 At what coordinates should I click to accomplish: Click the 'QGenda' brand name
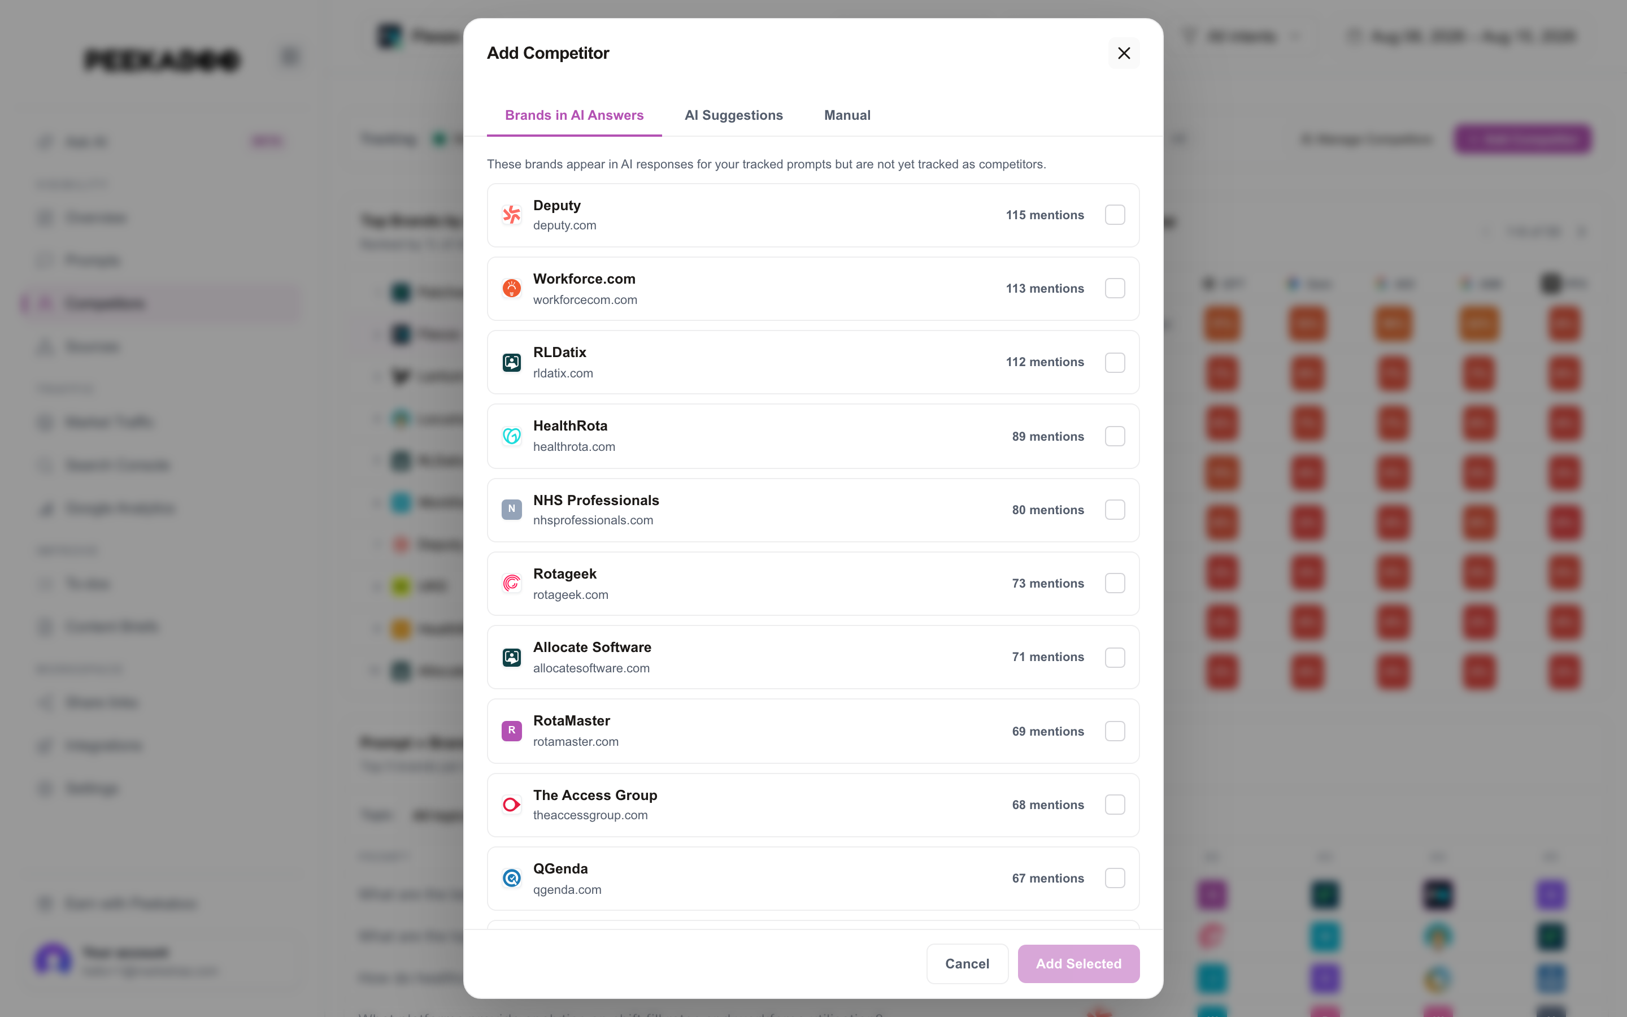[561, 868]
